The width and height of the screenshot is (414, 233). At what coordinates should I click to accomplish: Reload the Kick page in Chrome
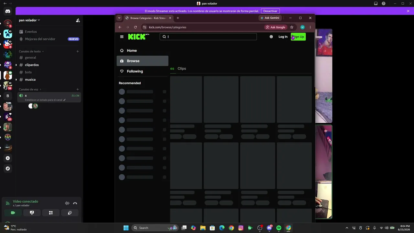136,27
